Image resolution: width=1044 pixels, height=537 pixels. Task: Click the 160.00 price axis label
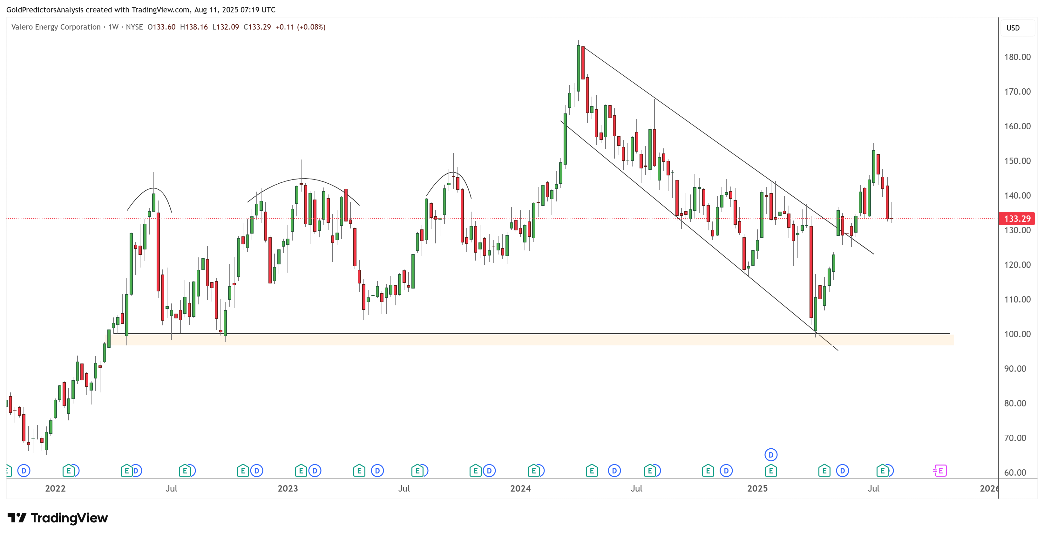point(1017,126)
